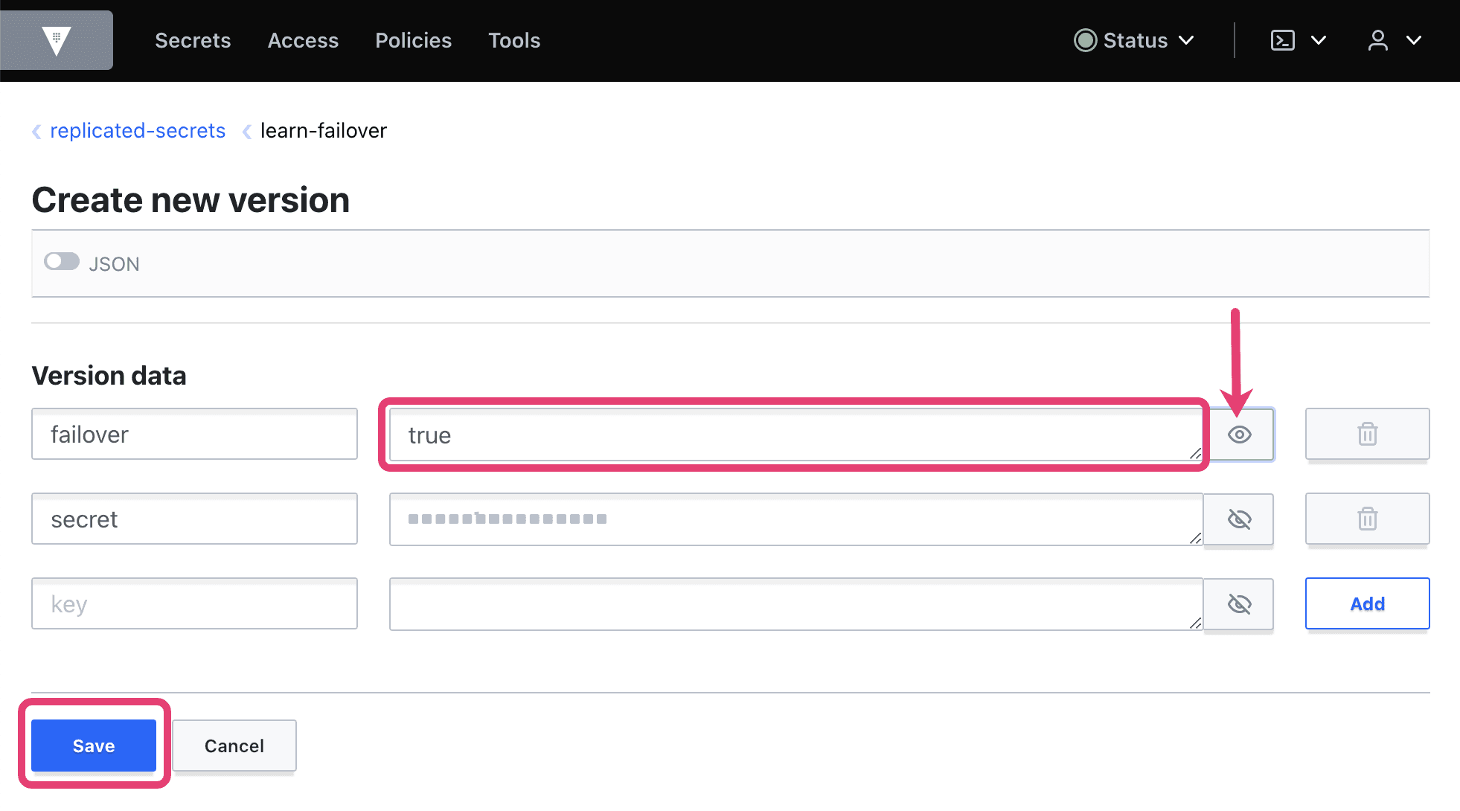Click the 'true' value field
The width and height of the screenshot is (1460, 811).
point(795,435)
